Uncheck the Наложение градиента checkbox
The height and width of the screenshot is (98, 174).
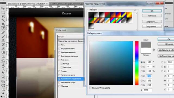point(59,79)
